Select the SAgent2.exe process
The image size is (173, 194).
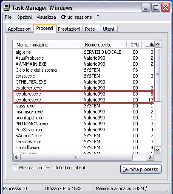84,136
